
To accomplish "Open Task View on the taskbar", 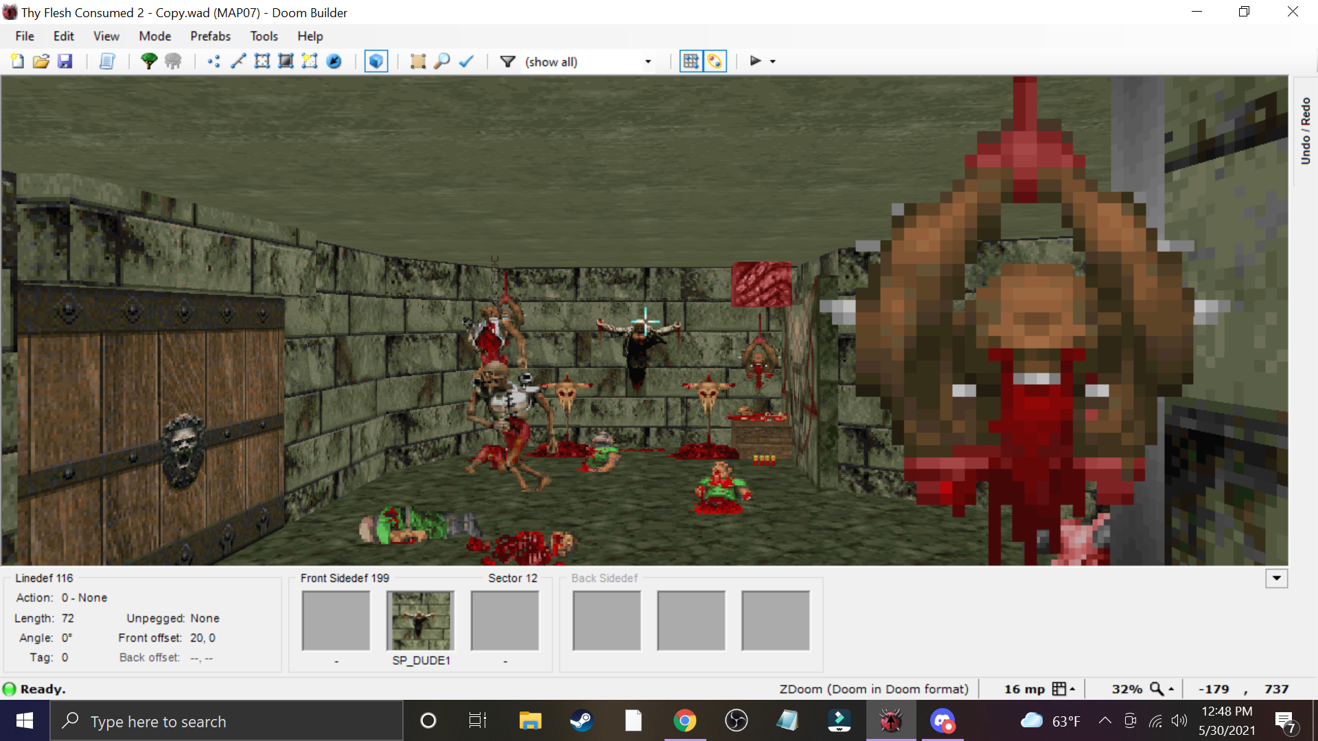I will [x=478, y=721].
